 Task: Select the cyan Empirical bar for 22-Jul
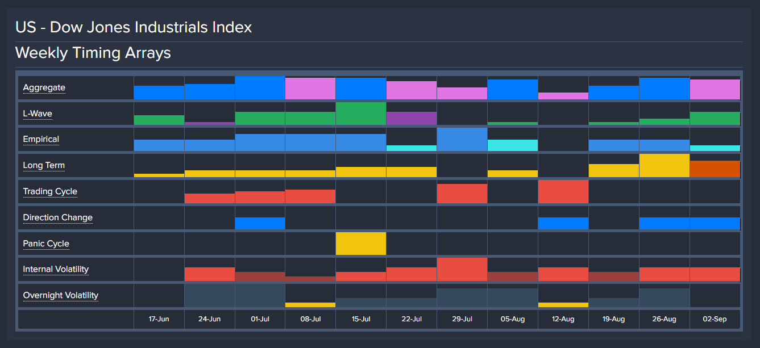click(x=412, y=148)
